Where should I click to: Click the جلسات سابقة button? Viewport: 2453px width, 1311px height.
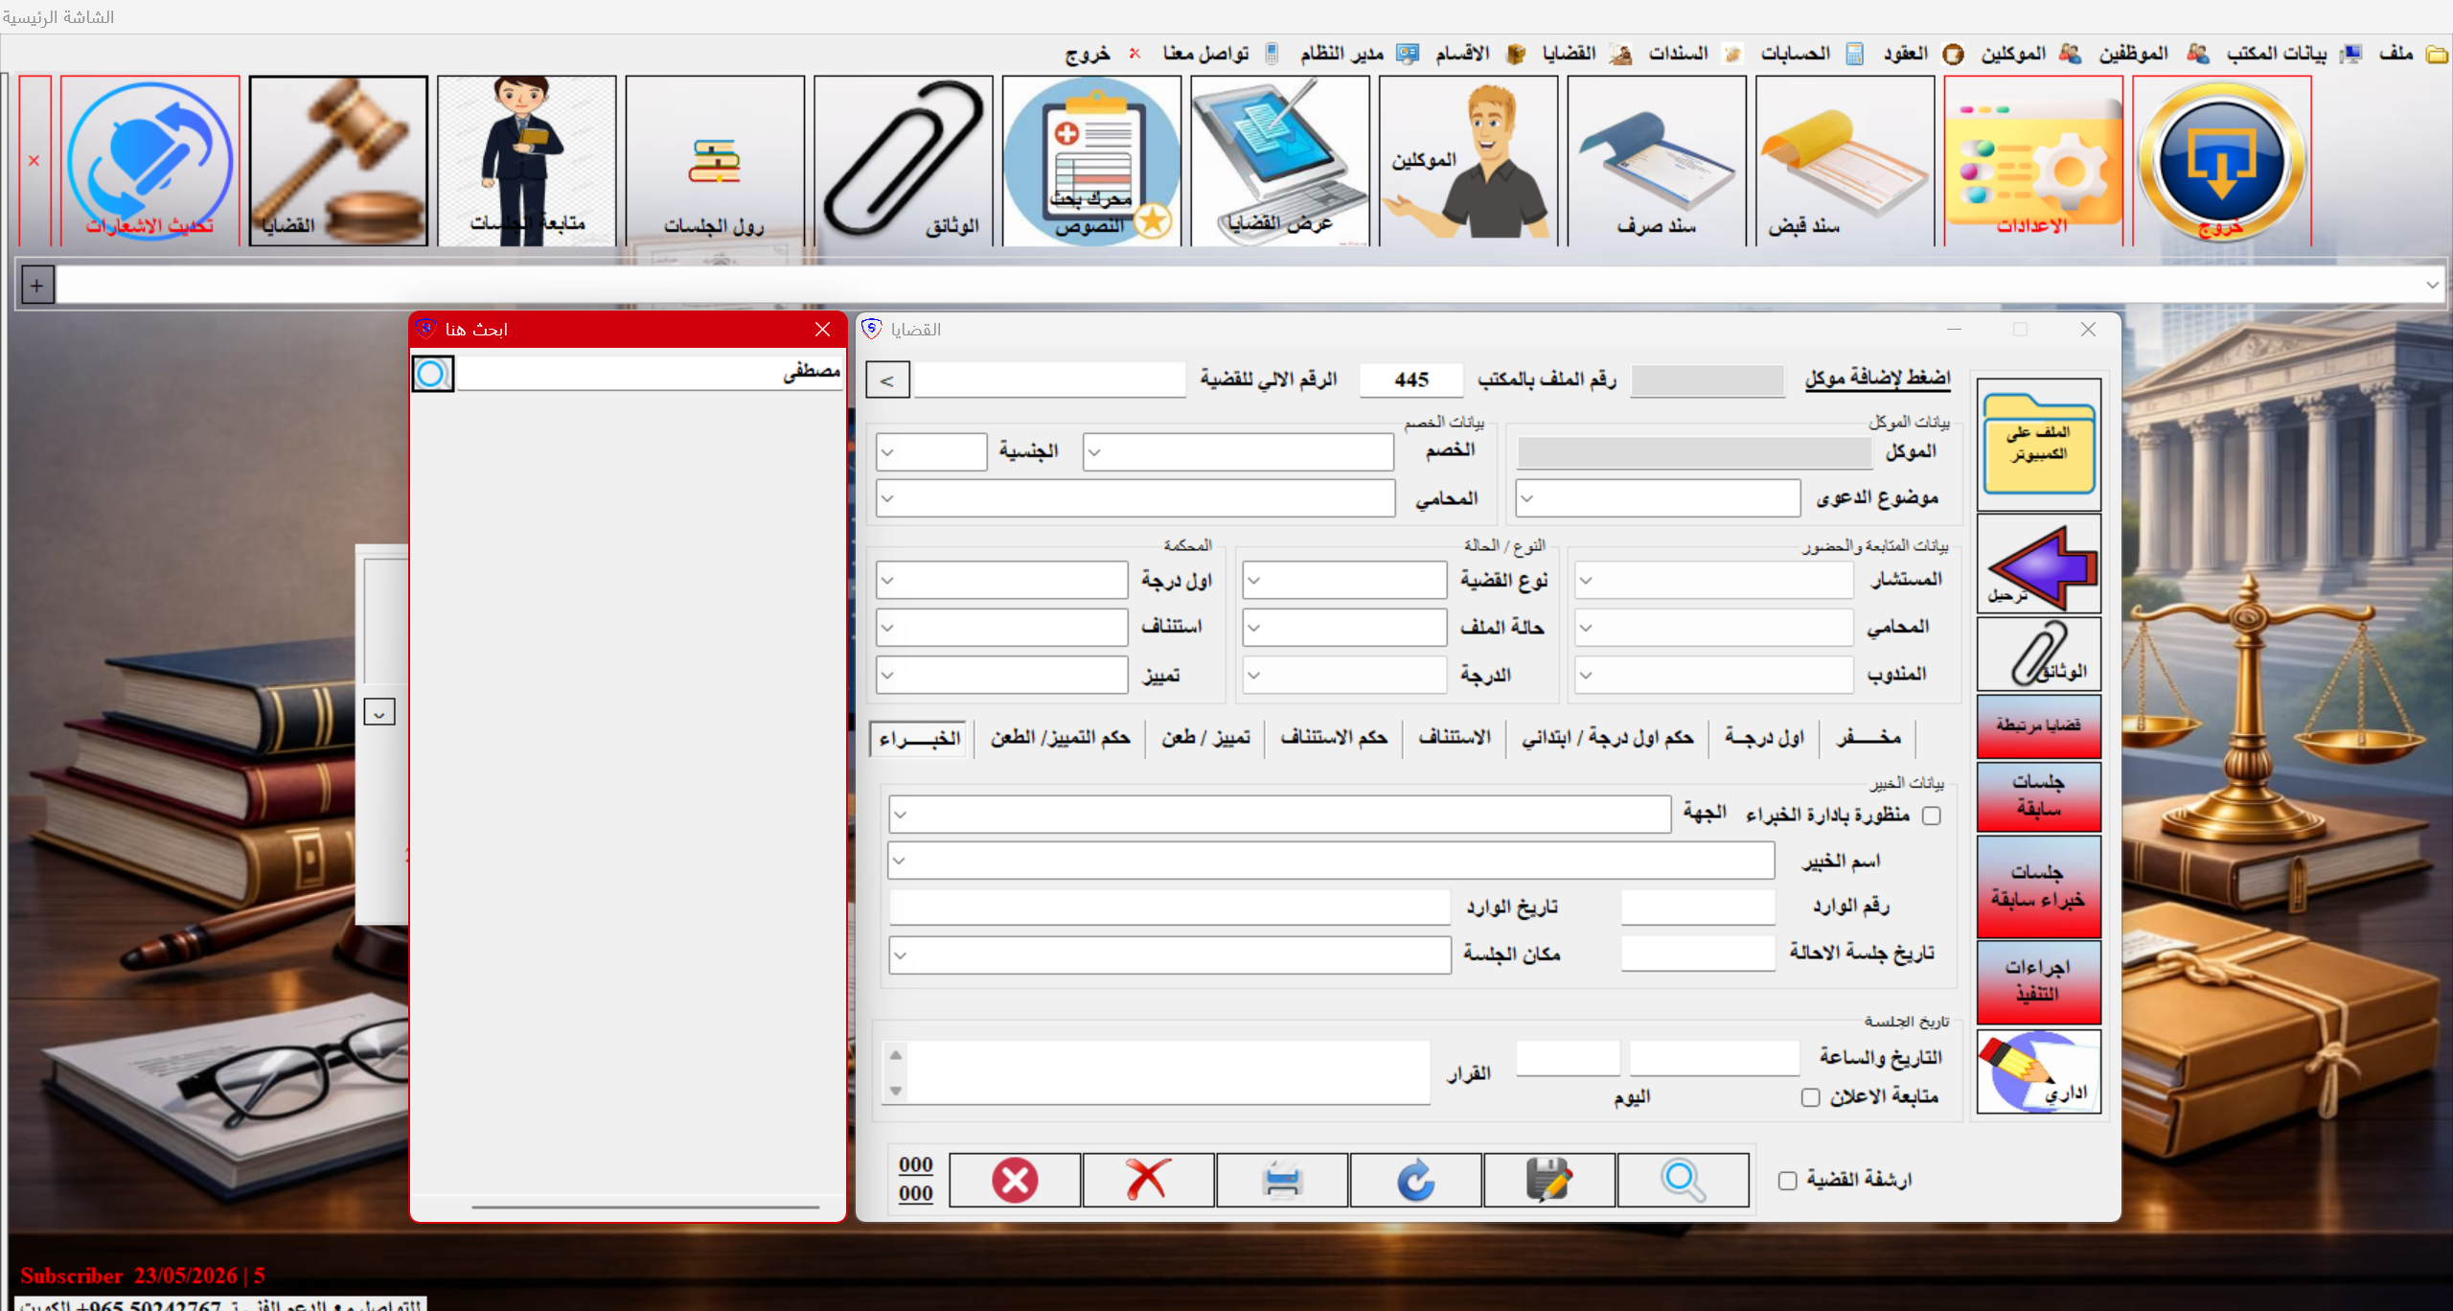coord(2039,797)
